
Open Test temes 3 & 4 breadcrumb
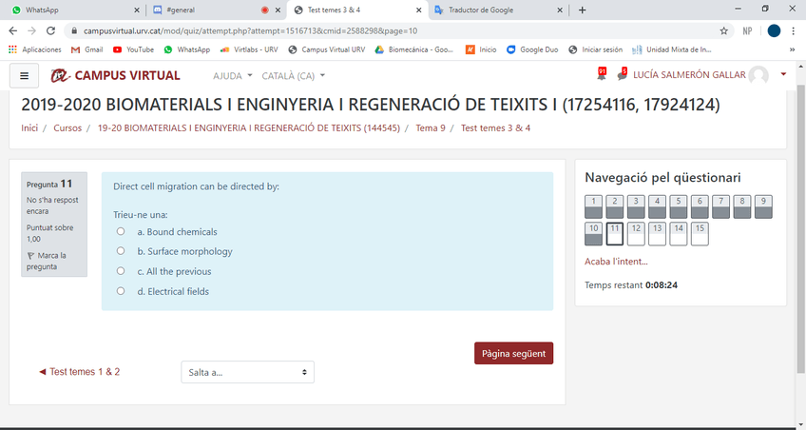coord(495,128)
